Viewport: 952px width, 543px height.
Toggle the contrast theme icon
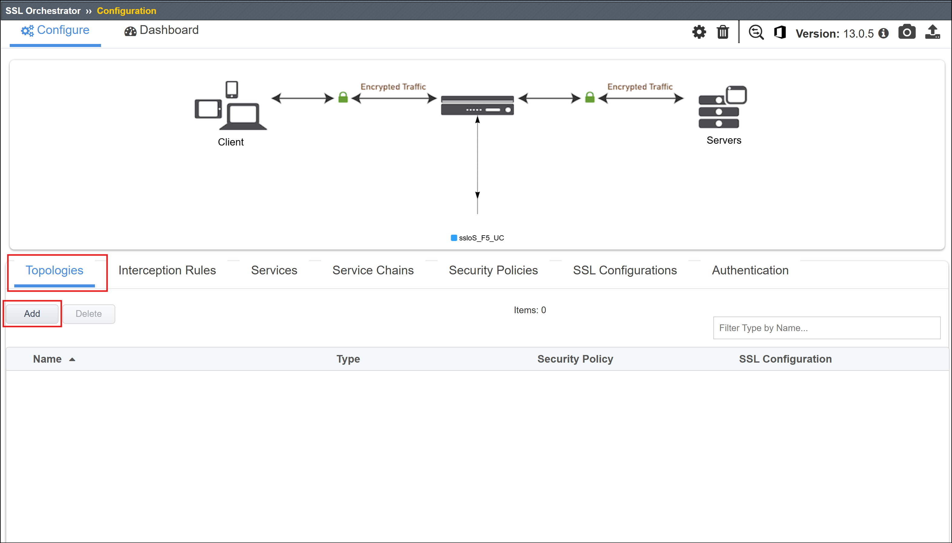(x=780, y=32)
